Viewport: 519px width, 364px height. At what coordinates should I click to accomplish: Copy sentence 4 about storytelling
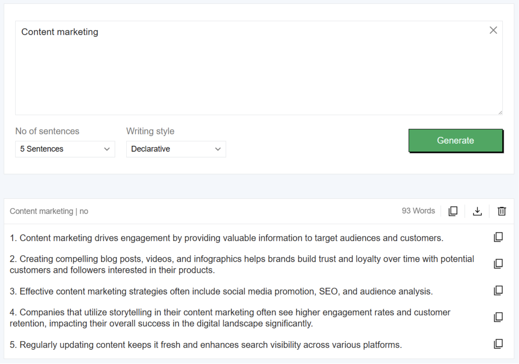pyautogui.click(x=498, y=317)
